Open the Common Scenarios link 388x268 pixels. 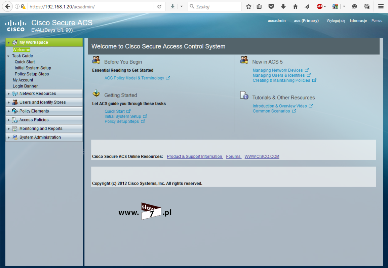tap(271, 111)
